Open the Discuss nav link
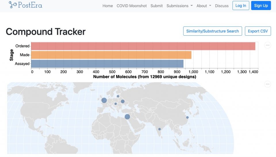 tap(222, 6)
